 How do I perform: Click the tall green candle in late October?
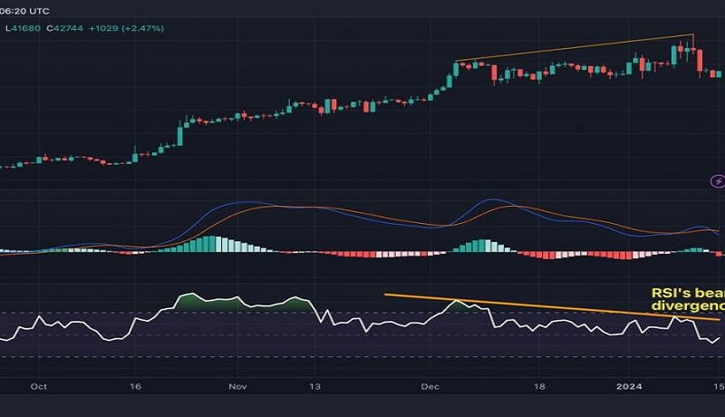click(x=179, y=134)
